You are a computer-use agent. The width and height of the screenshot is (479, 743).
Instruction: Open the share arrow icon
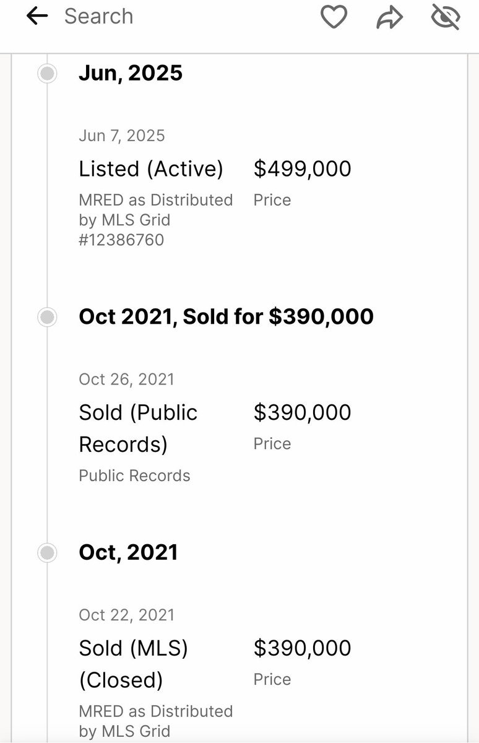(x=389, y=18)
